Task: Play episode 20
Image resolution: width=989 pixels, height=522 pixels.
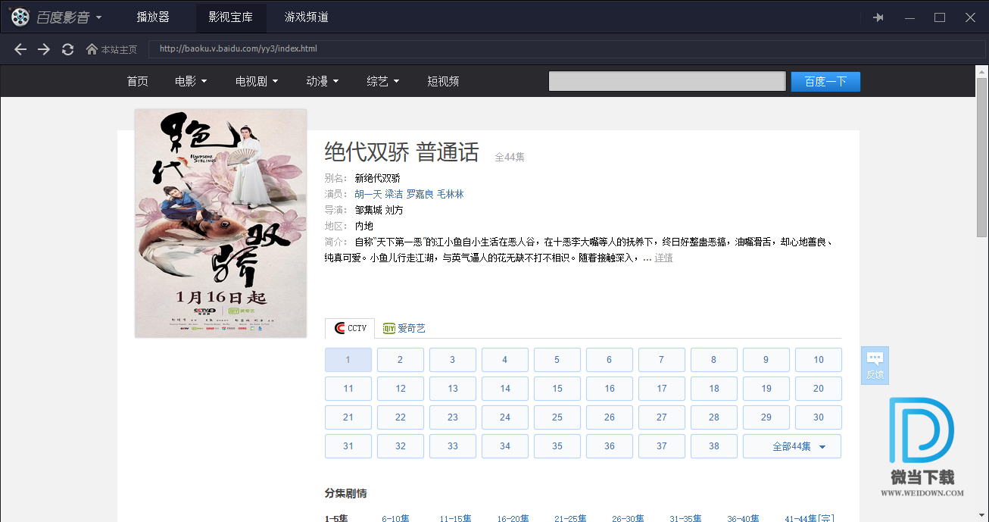Action: (x=819, y=389)
